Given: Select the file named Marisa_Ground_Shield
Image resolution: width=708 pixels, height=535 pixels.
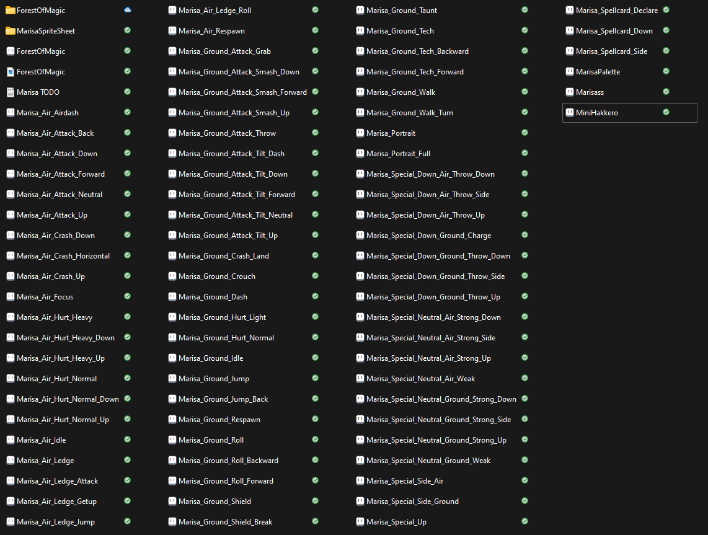Looking at the screenshot, I should click(215, 502).
